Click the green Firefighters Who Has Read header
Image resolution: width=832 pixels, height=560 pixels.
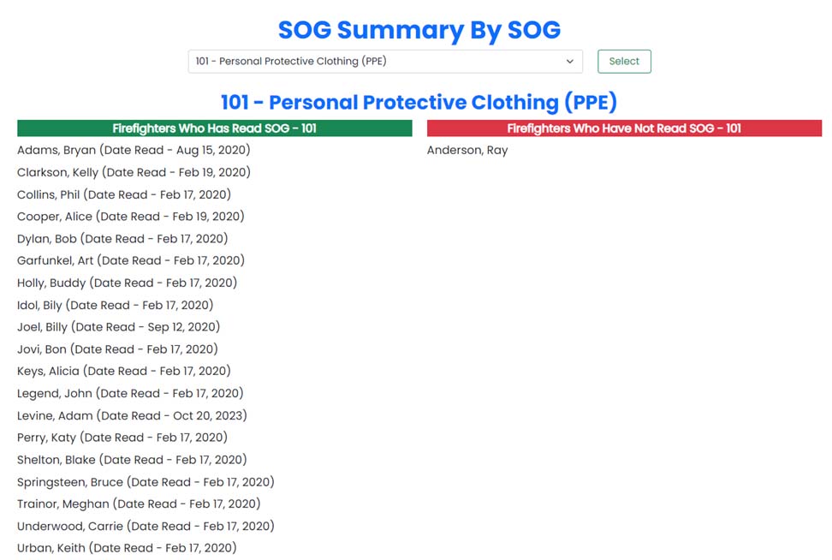click(x=214, y=128)
